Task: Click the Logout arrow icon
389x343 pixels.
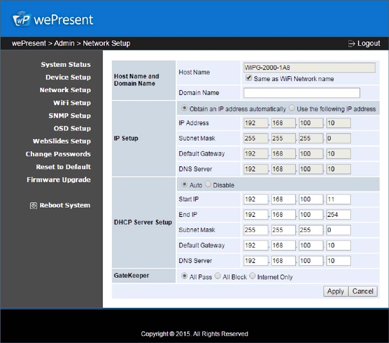Action: point(352,44)
